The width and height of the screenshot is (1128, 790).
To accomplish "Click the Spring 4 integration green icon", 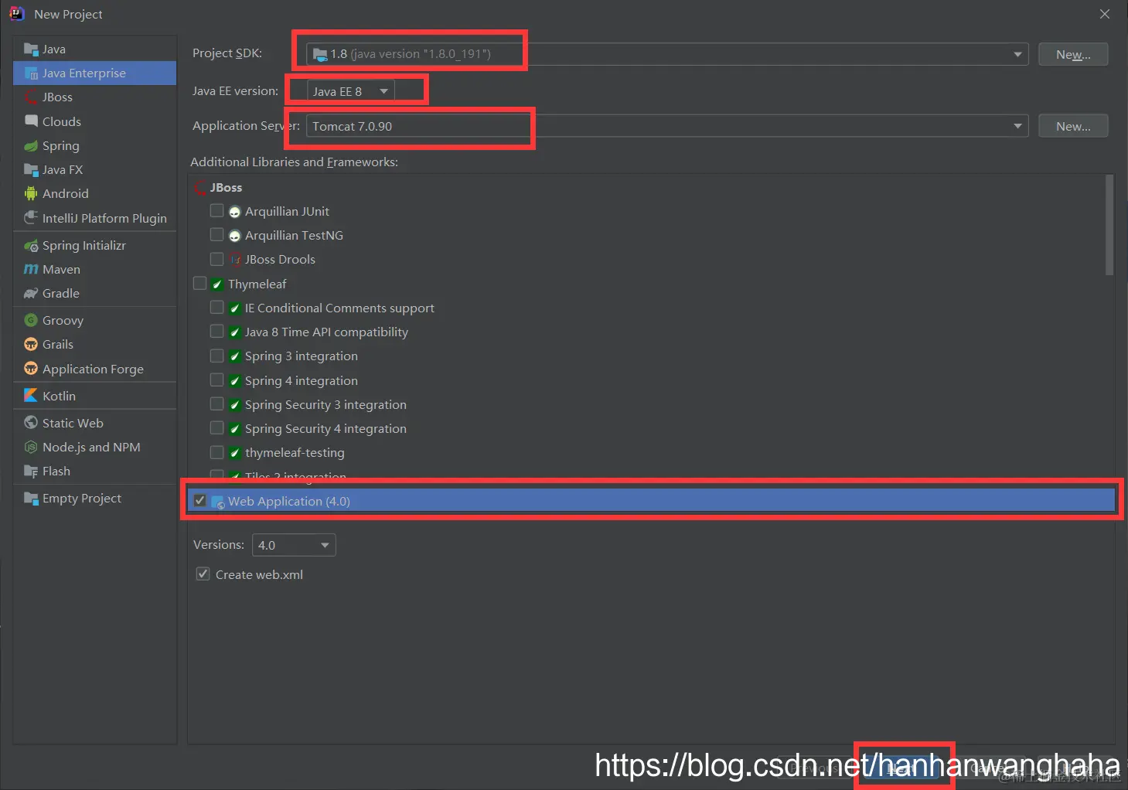I will [235, 380].
